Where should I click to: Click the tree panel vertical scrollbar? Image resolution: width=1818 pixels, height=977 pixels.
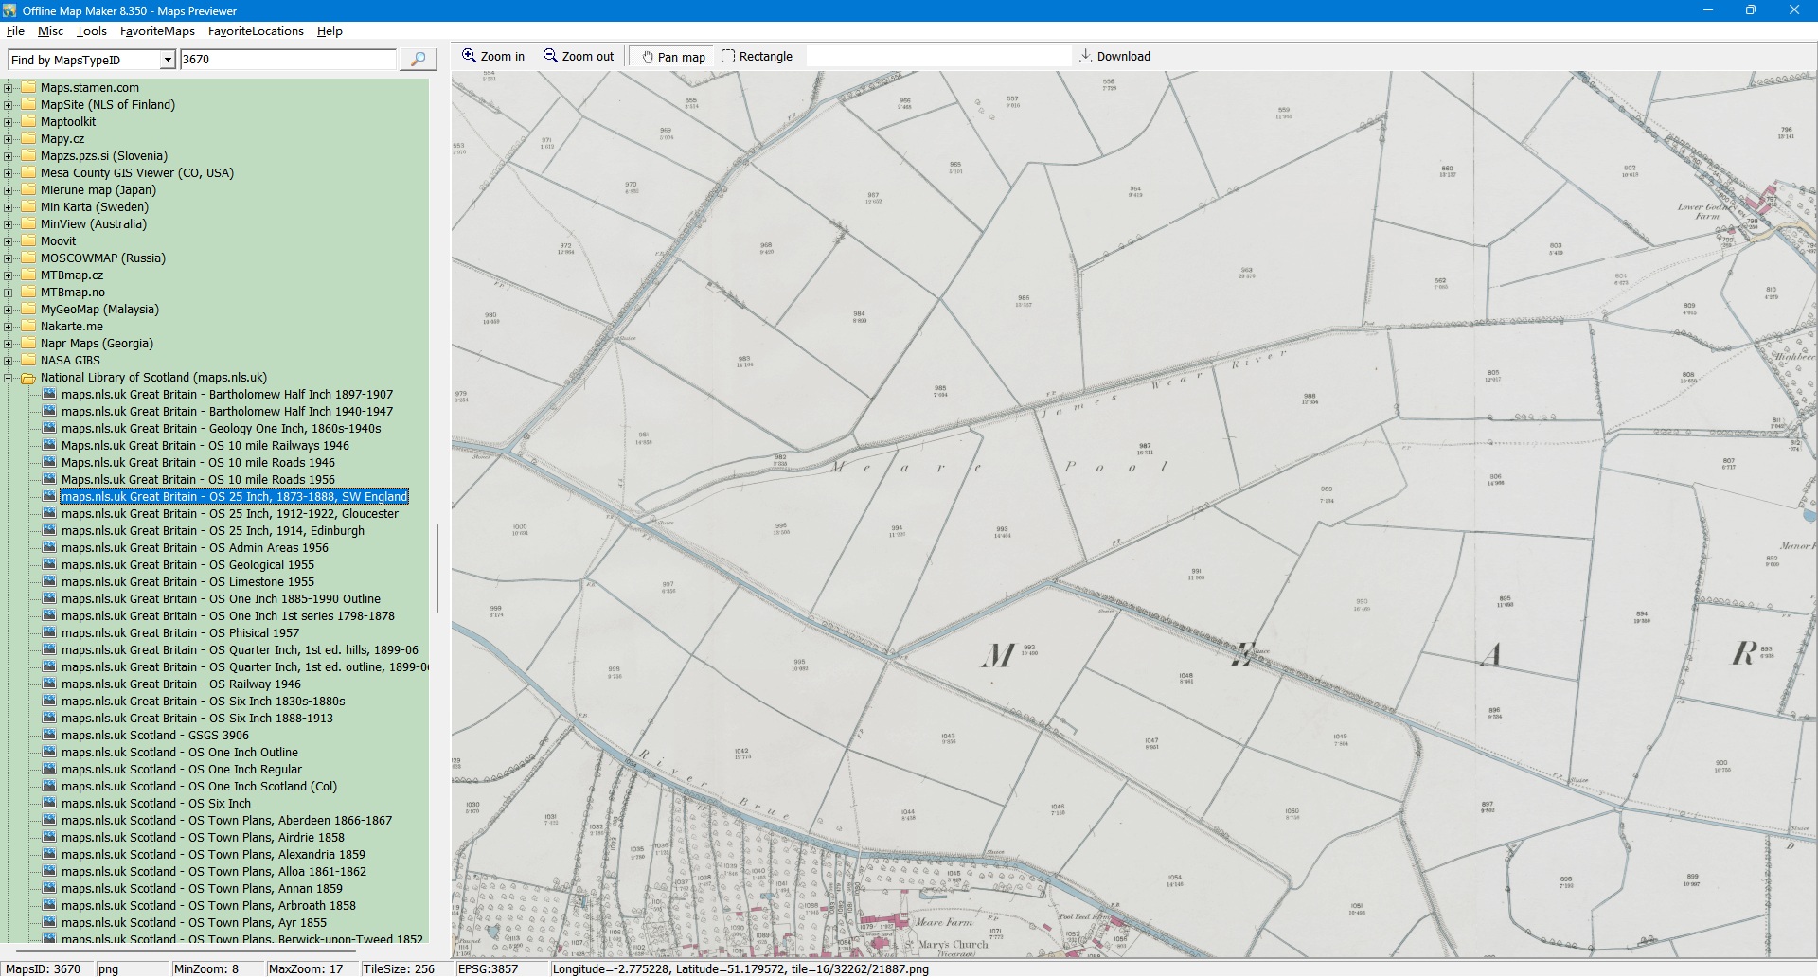(437, 568)
